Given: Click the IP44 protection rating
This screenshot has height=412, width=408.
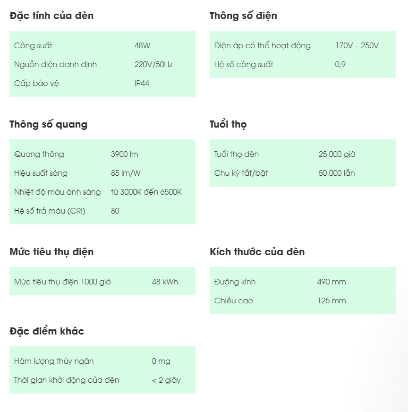Looking at the screenshot, I should point(142,83).
